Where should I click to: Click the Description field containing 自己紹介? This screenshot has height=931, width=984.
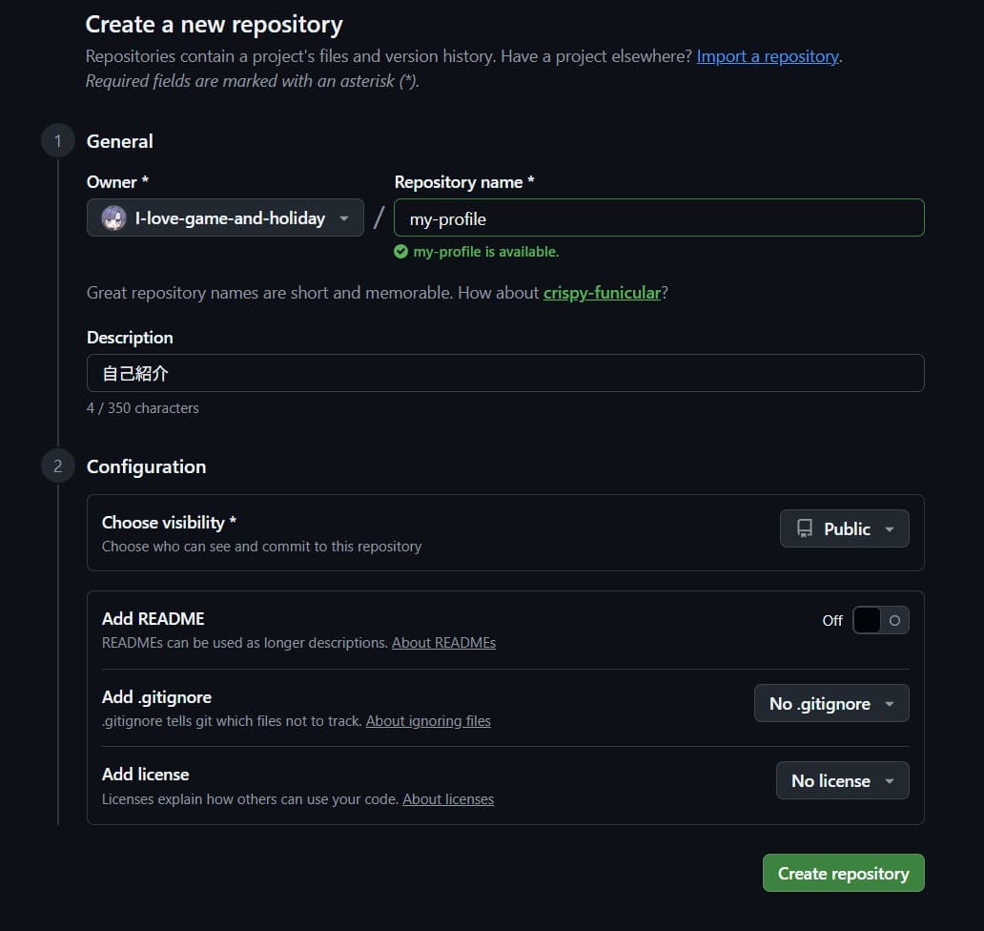[505, 373]
